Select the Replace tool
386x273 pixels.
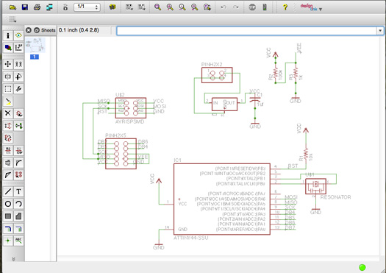pyautogui.click(x=8, y=138)
